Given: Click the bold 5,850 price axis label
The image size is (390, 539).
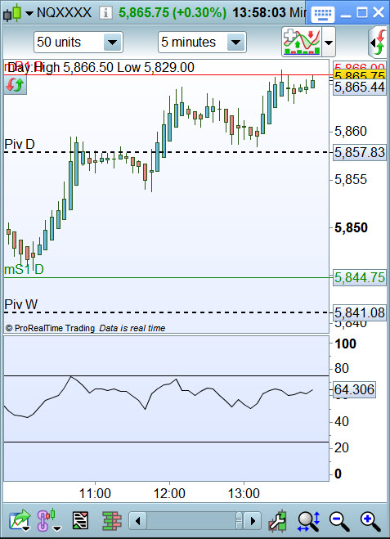Looking at the screenshot, I should pos(351,227).
